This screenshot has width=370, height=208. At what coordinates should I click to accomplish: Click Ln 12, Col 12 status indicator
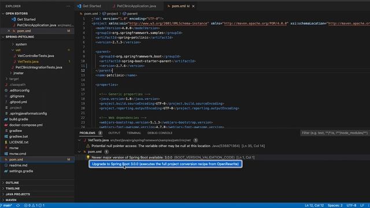pos(314,206)
